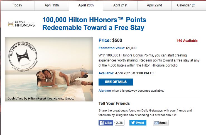
Task: Click the Hilton HHonors logo
Action: 21,24
